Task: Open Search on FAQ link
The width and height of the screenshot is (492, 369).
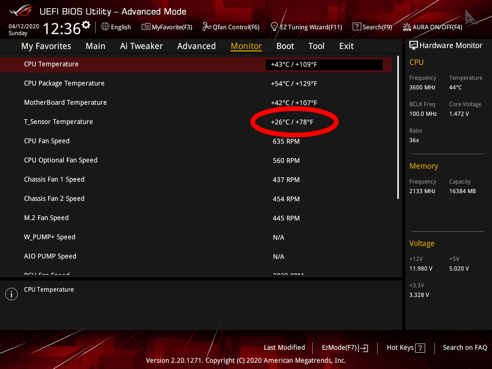Action: pyautogui.click(x=465, y=348)
